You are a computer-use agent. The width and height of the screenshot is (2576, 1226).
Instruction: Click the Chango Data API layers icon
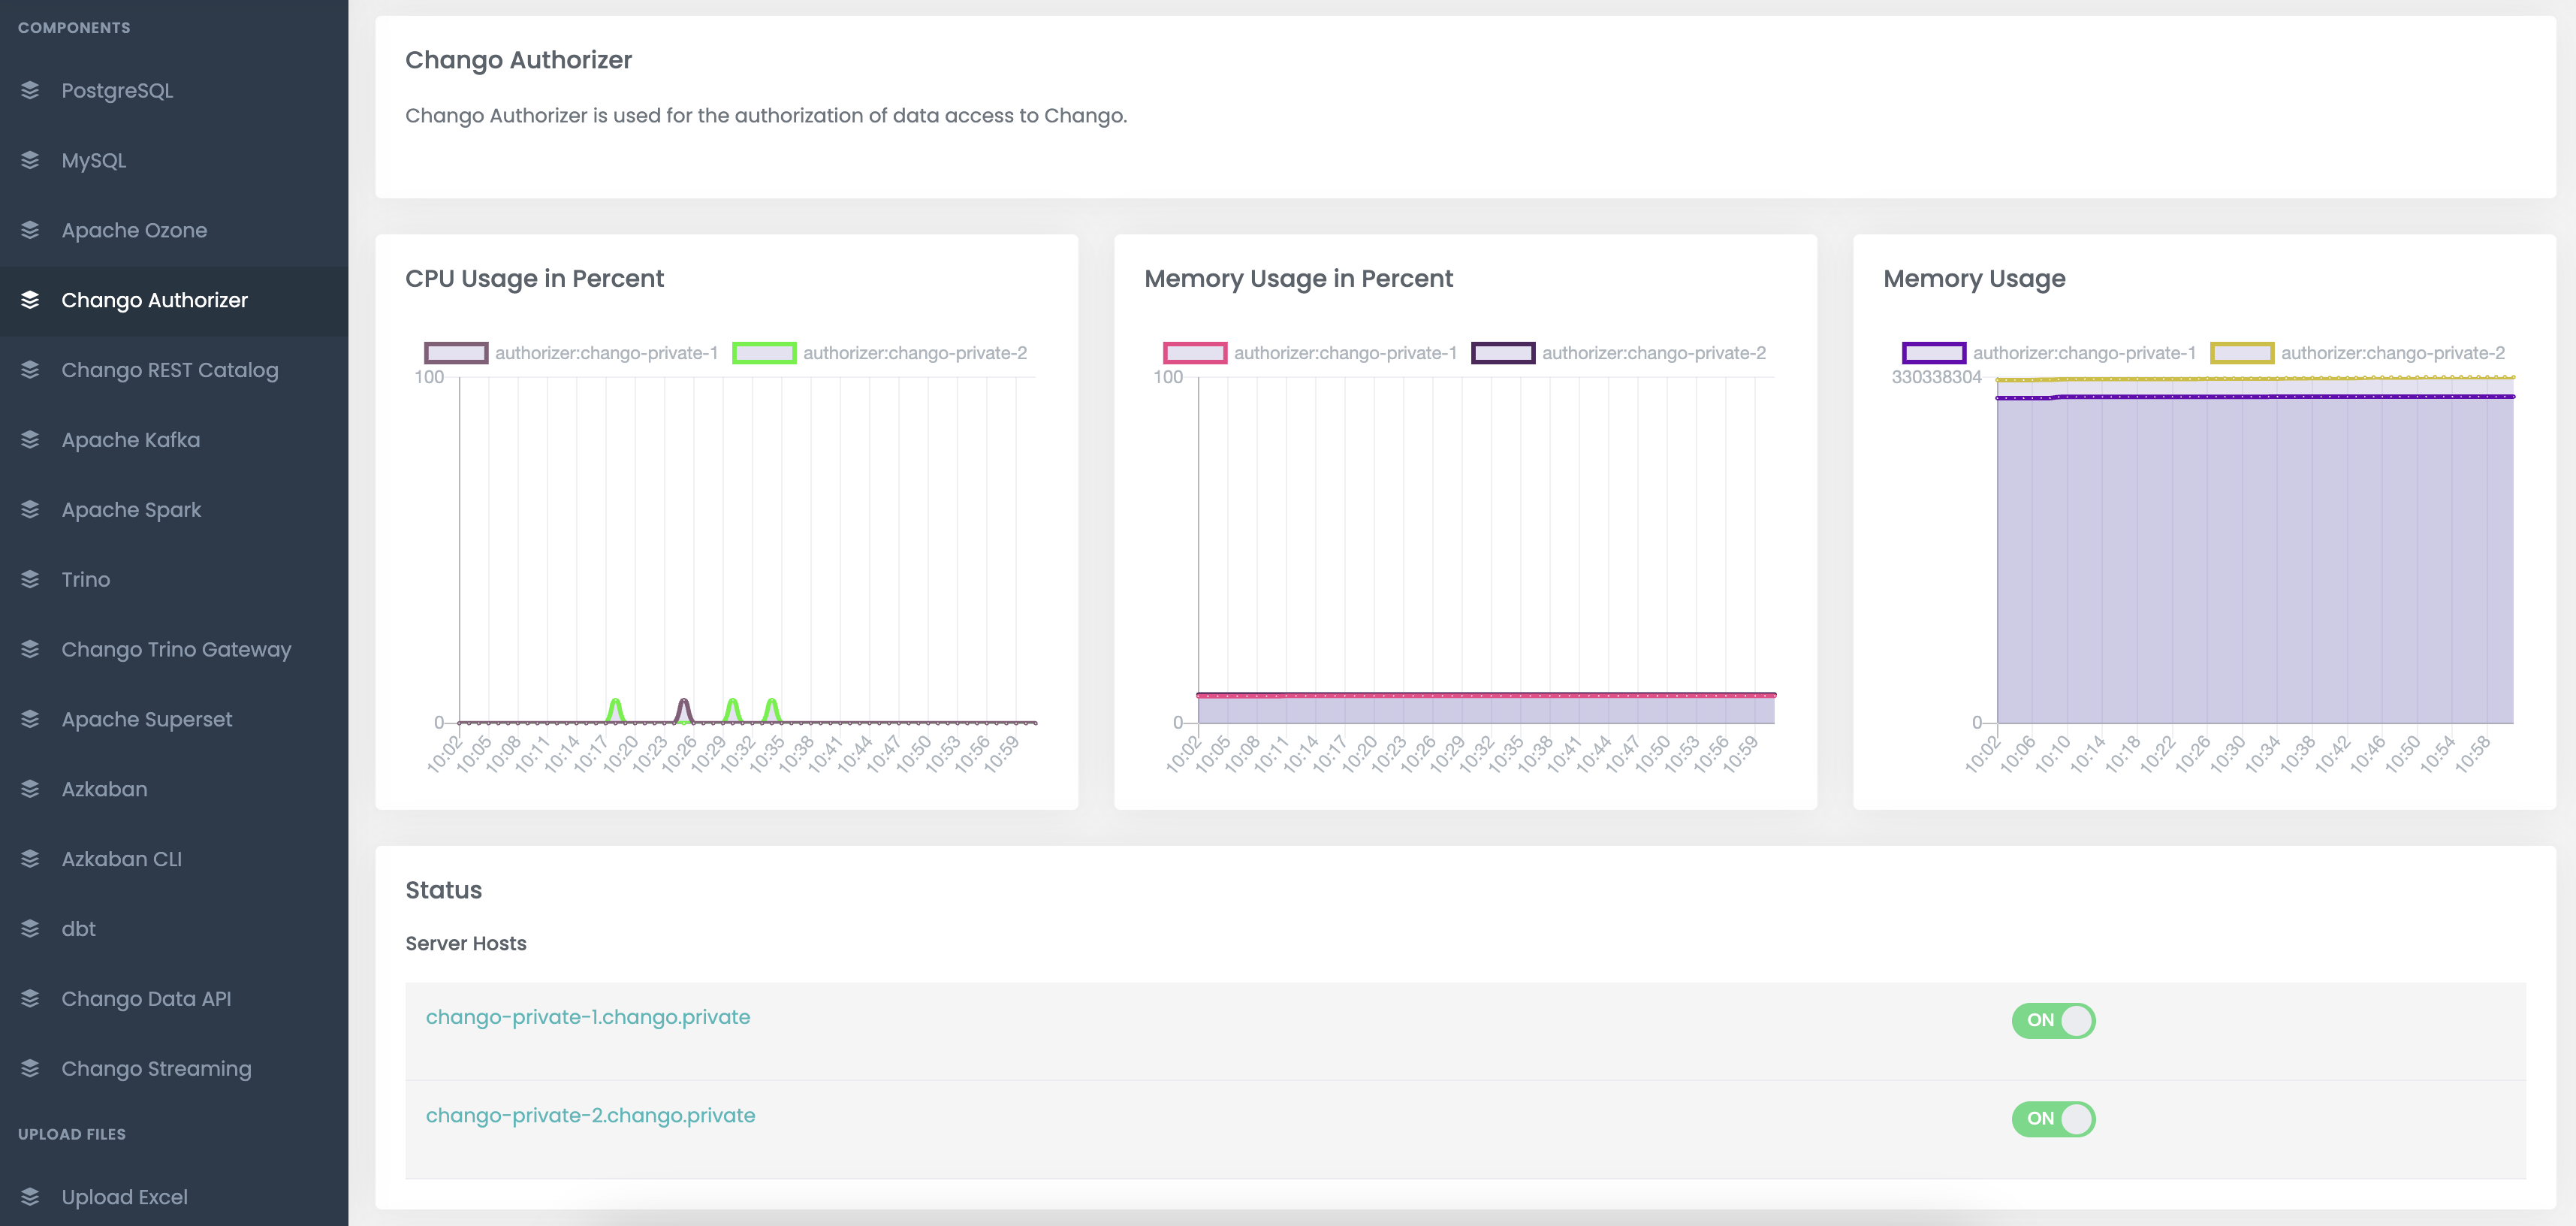point(30,999)
